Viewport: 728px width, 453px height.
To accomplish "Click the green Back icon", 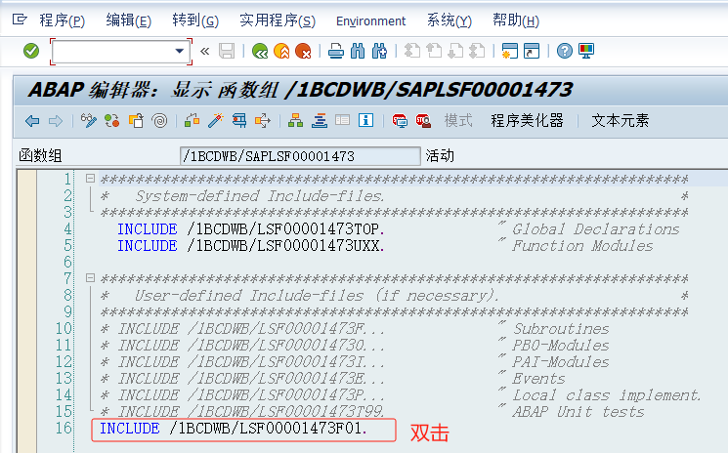I will [x=260, y=51].
